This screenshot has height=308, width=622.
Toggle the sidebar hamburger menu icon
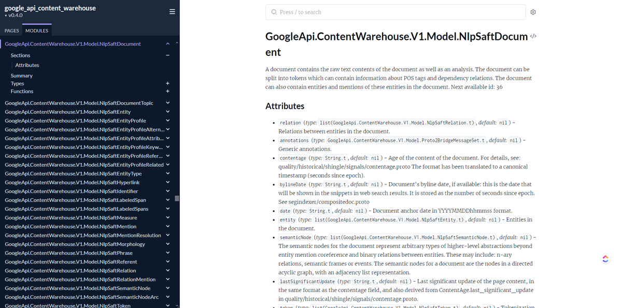172,12
